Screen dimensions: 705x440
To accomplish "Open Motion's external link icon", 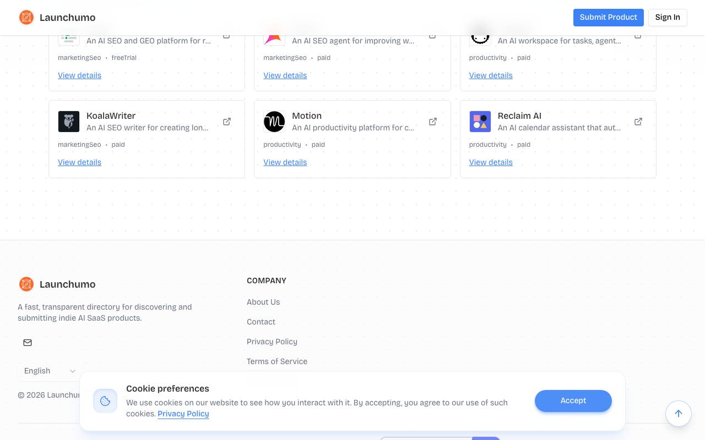I will pos(433,122).
